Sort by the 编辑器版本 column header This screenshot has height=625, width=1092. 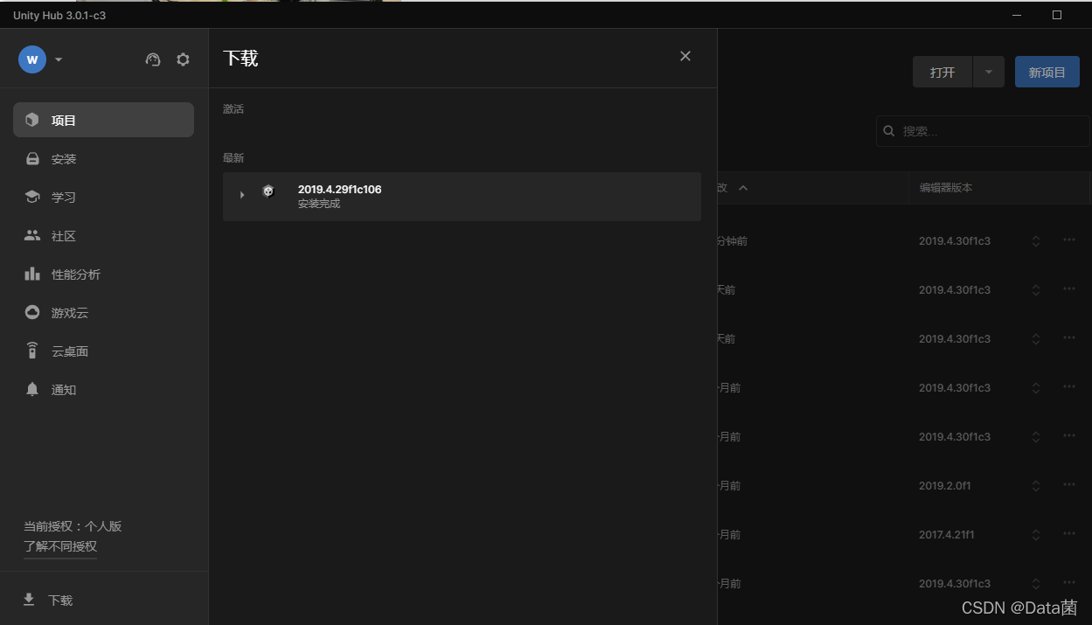point(946,188)
